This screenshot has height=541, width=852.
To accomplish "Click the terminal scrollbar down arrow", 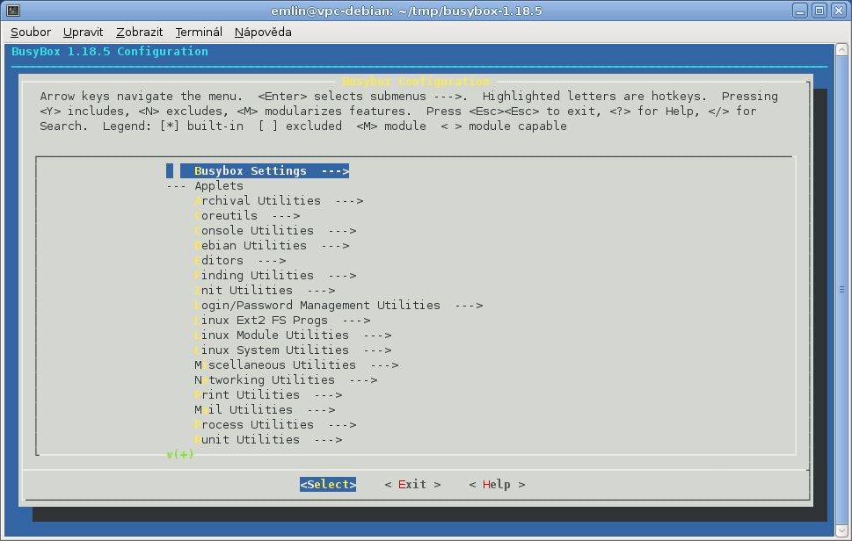I will pos(841,530).
